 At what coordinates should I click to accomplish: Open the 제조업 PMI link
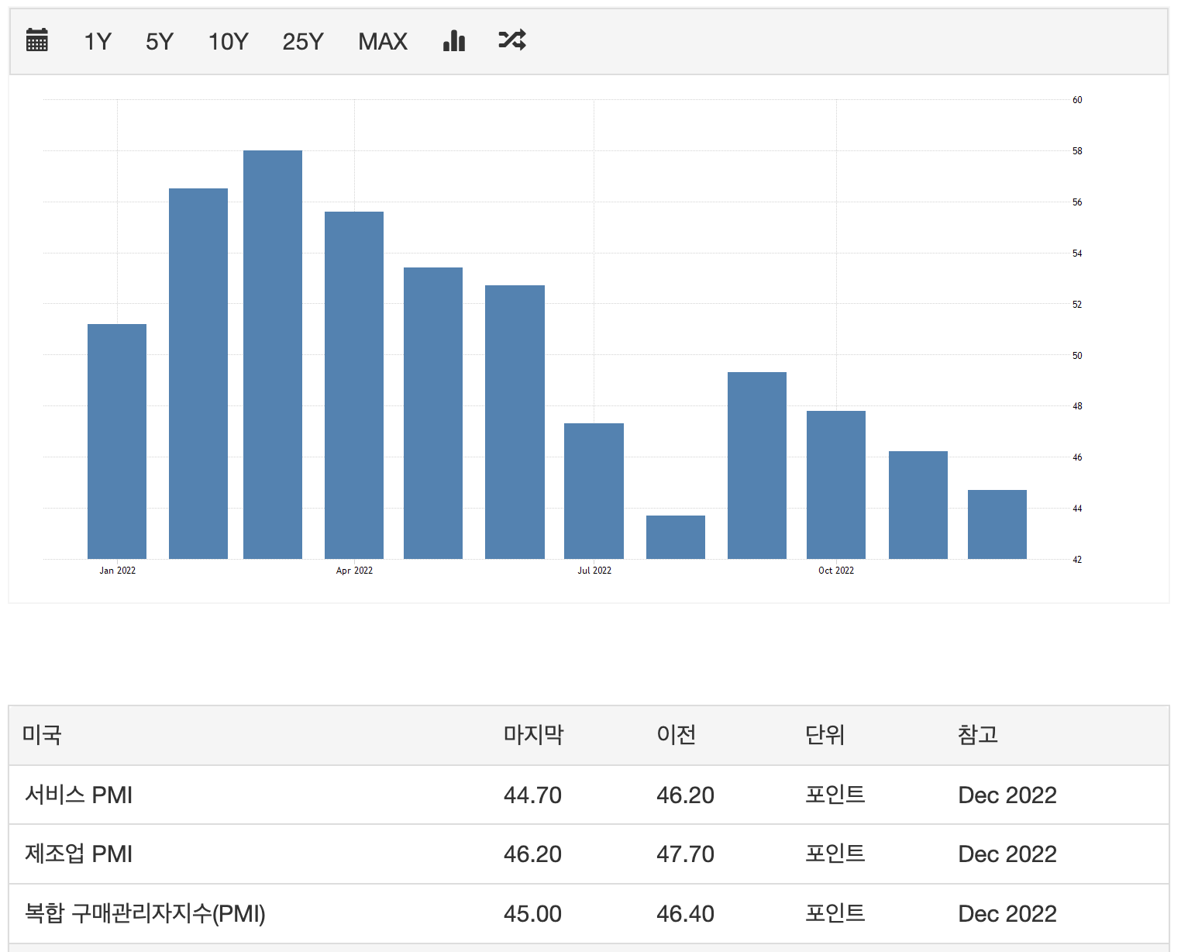(x=79, y=854)
